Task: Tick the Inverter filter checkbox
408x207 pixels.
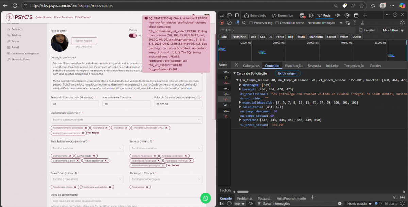Action: pyautogui.click(x=361, y=30)
